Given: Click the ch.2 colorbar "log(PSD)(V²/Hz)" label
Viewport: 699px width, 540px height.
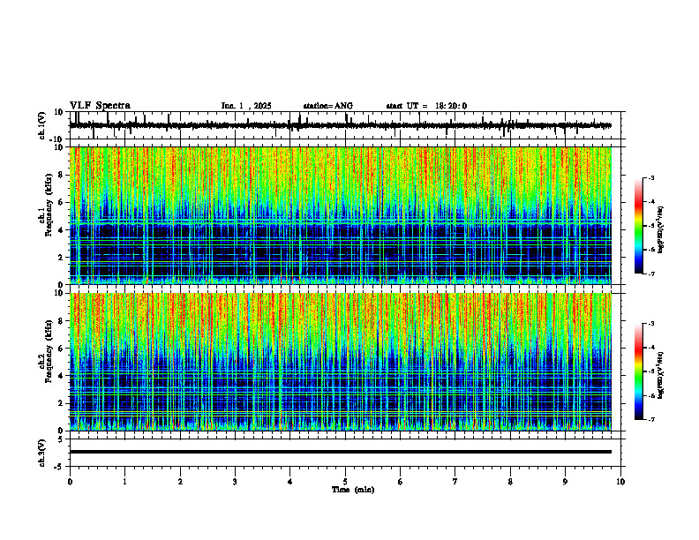Looking at the screenshot, I should click(661, 375).
